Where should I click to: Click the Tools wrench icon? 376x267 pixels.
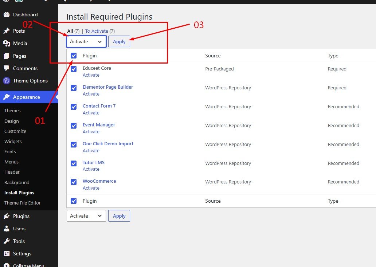click(7, 241)
